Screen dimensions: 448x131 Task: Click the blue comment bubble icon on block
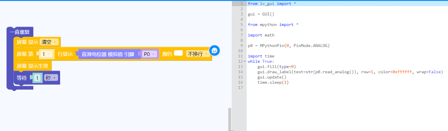[214, 51]
